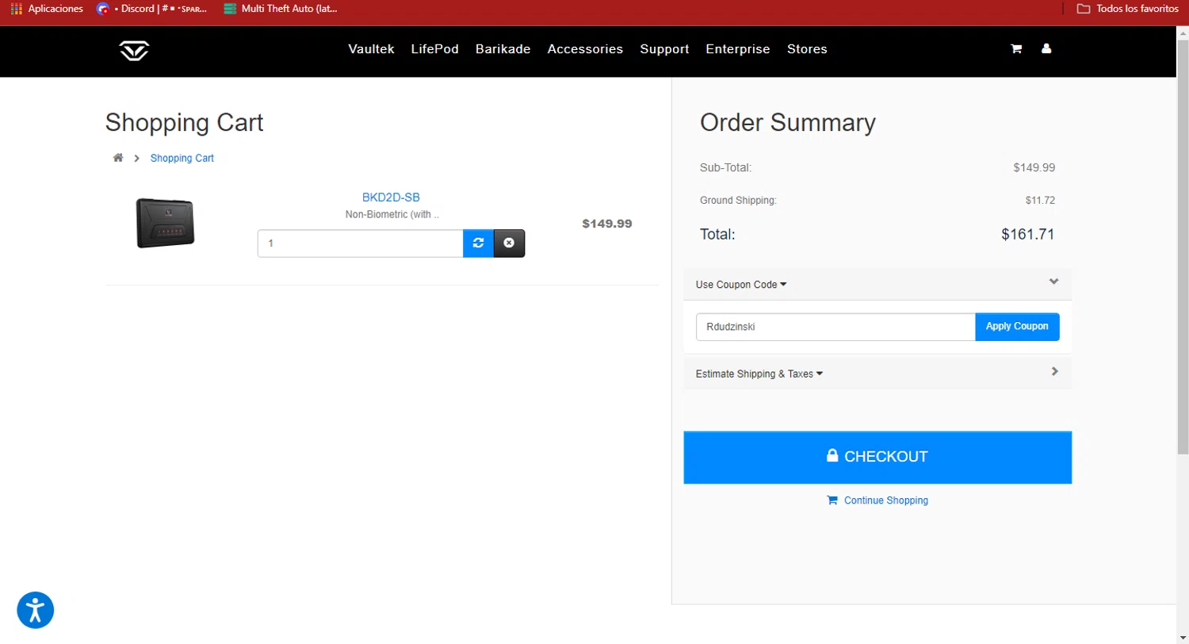
Task: Open the Barikade menu
Action: pyautogui.click(x=503, y=49)
